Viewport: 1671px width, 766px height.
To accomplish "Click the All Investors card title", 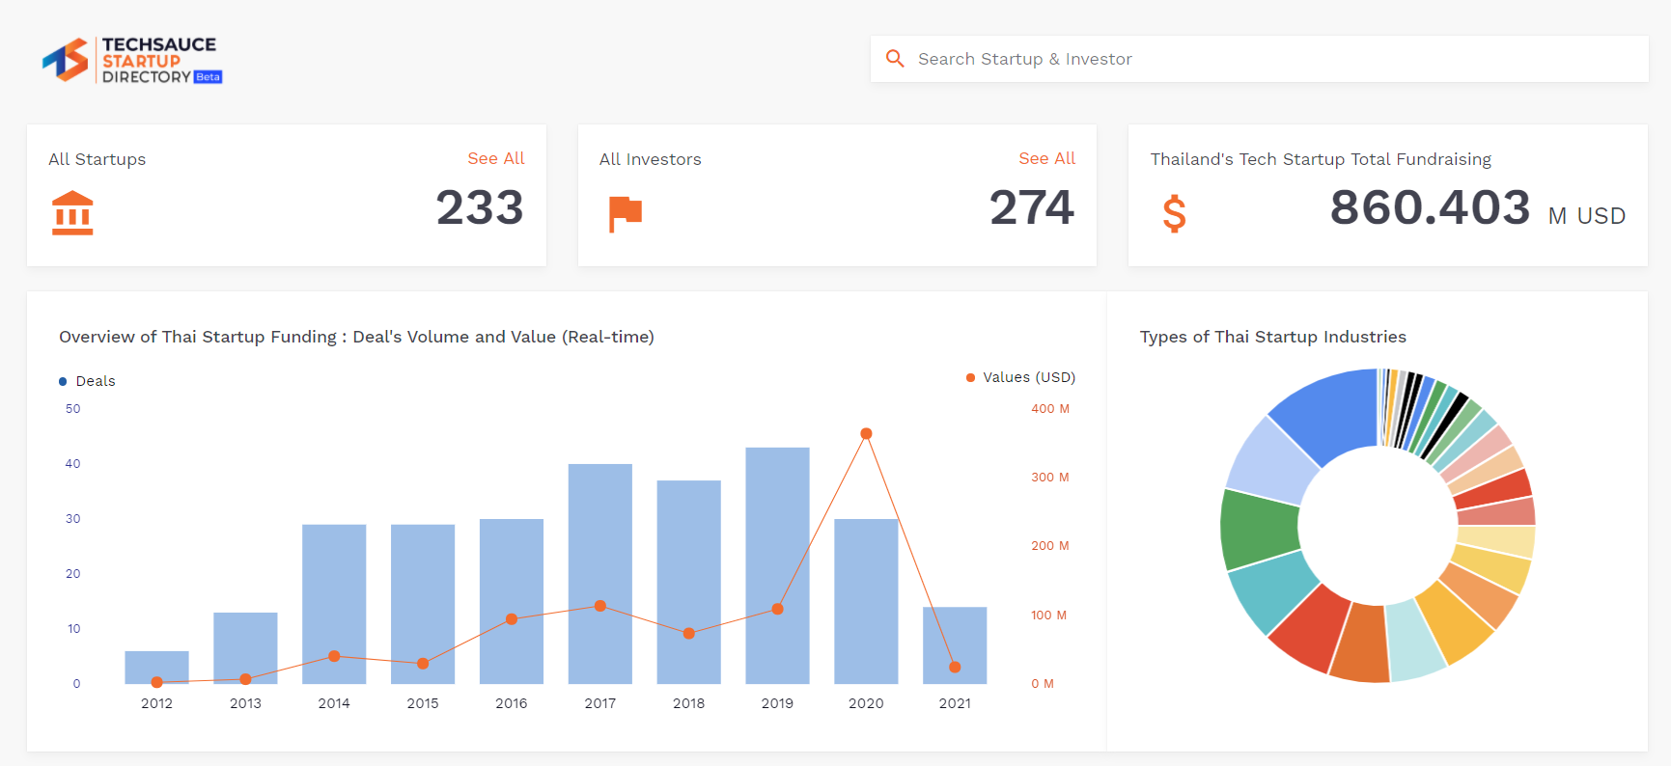I will 651,159.
